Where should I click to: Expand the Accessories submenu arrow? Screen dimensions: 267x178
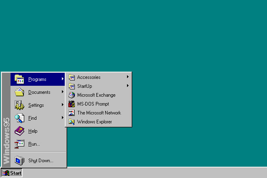pos(128,77)
